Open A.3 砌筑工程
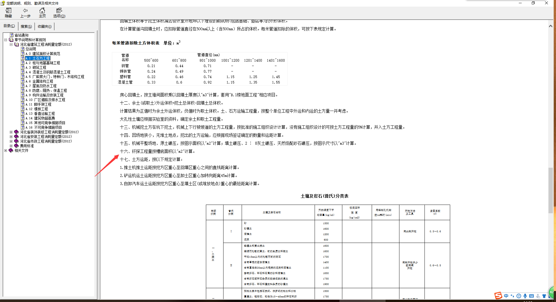This screenshot has height=302, width=556. click(x=36, y=67)
